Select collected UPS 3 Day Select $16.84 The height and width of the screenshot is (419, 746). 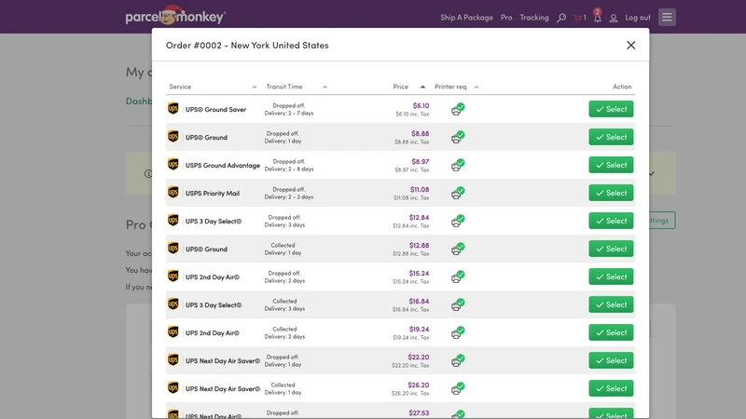[x=611, y=304]
